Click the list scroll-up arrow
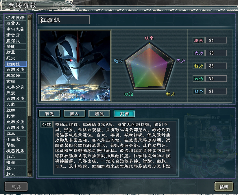Screen dimensions: 238x195 click(30, 17)
